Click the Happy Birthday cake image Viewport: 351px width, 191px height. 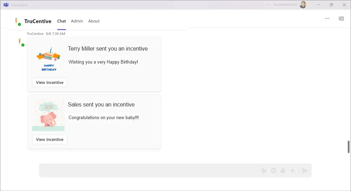coord(49,59)
